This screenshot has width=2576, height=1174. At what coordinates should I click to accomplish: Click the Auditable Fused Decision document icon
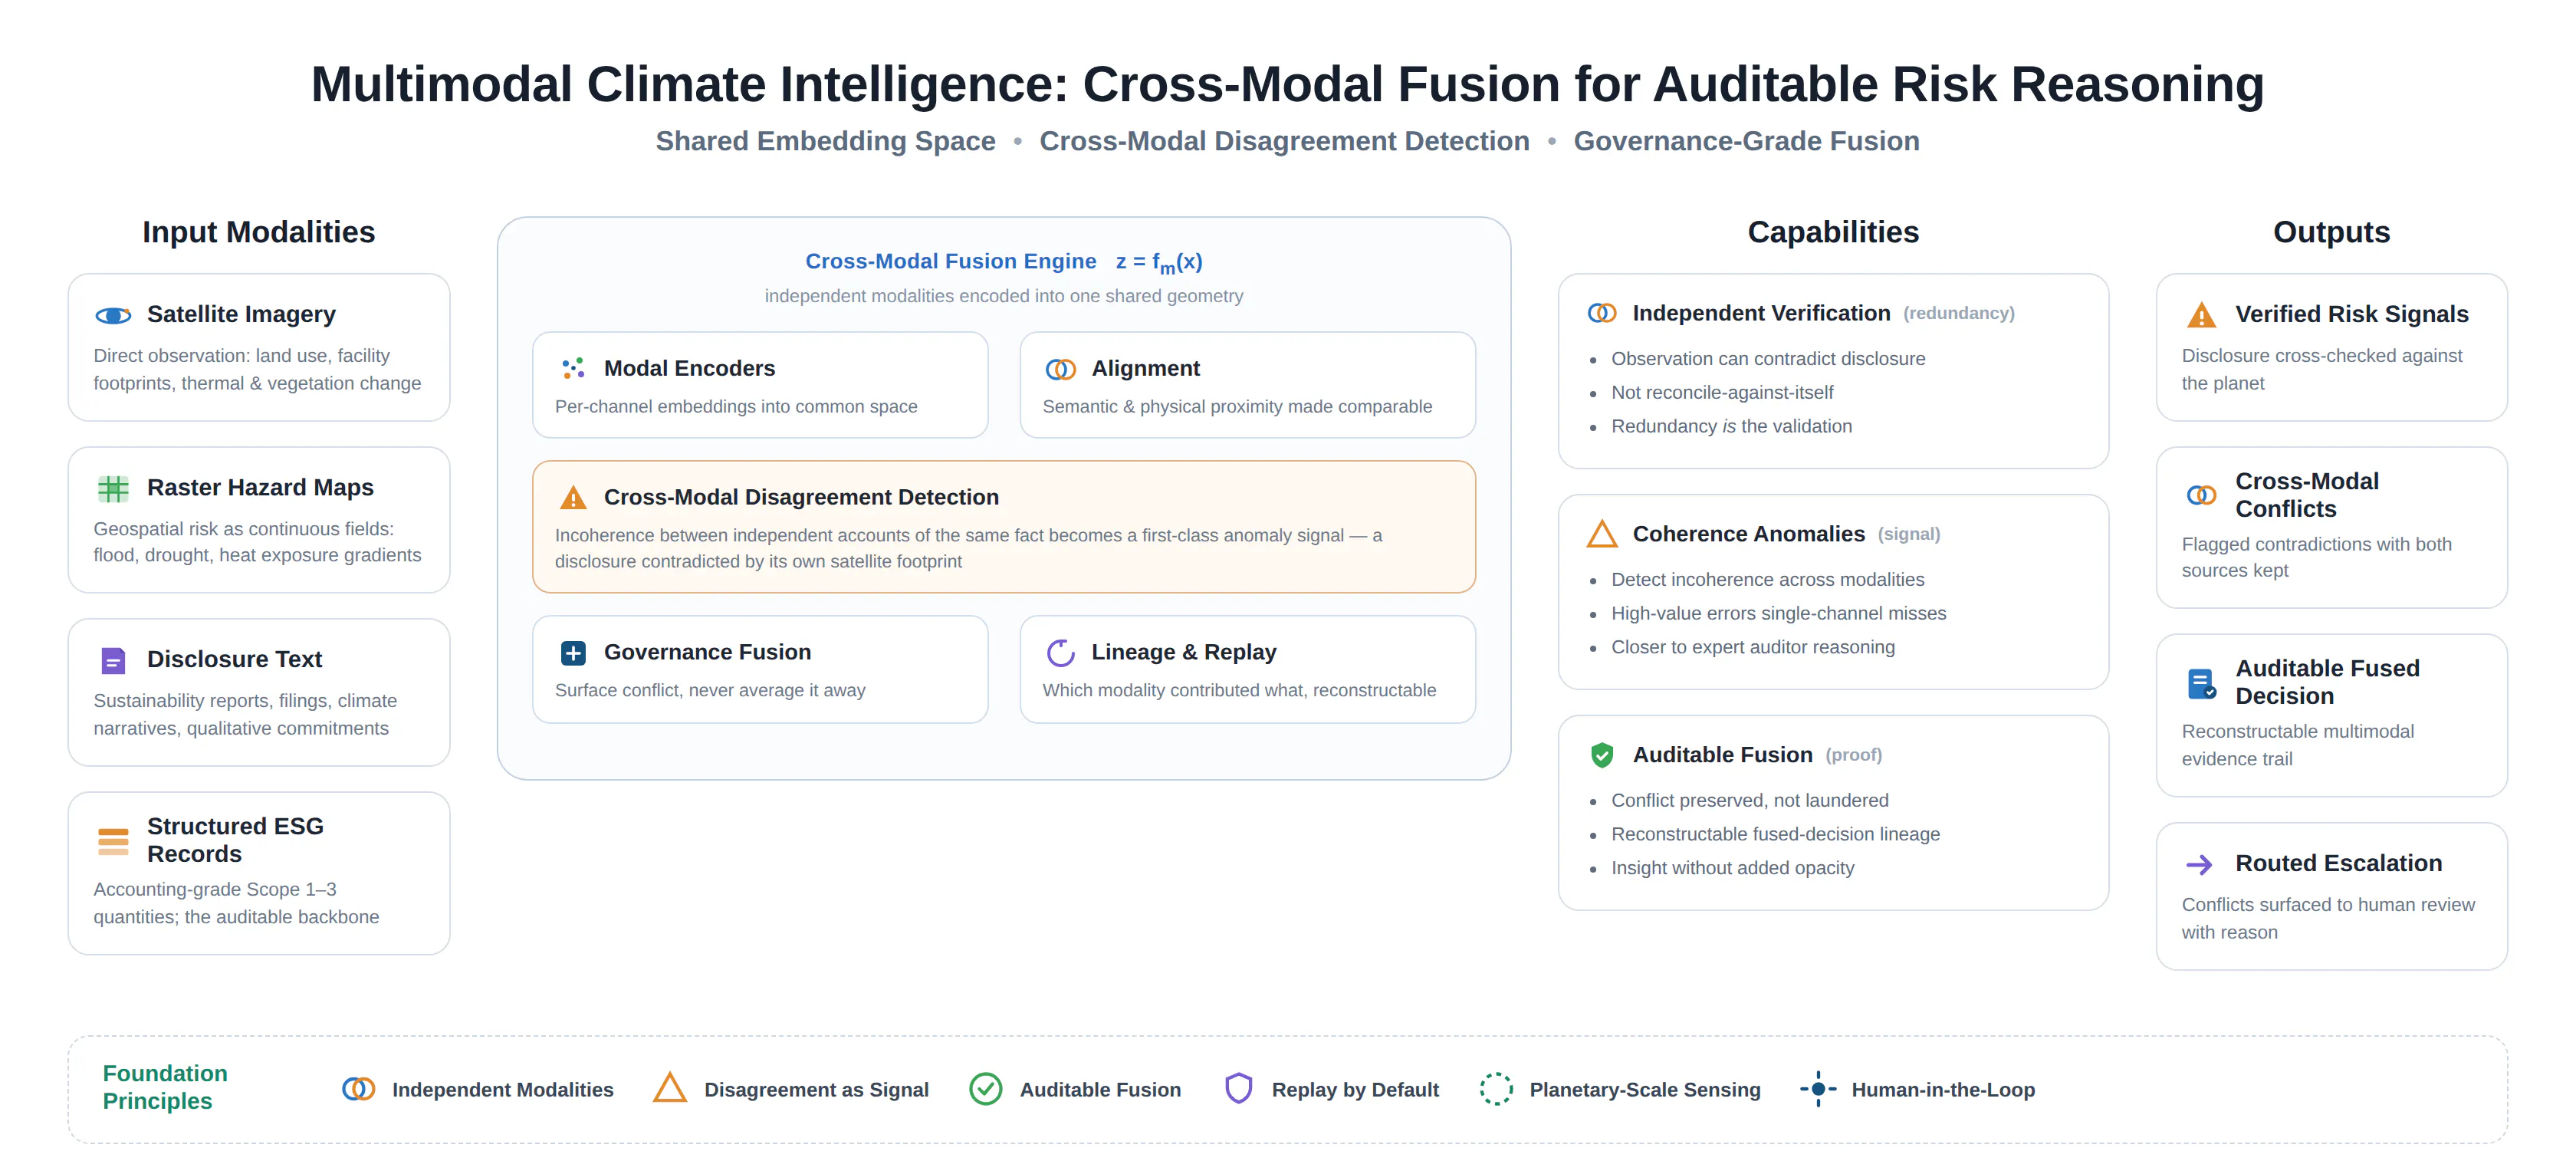pyautogui.click(x=2201, y=684)
